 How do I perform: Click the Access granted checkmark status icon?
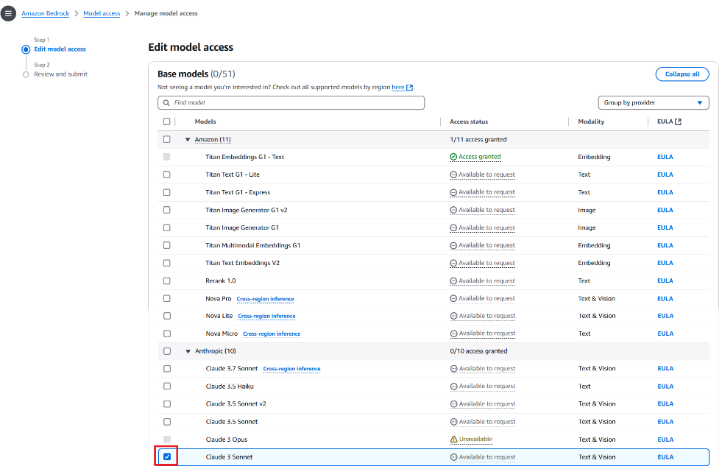453,157
